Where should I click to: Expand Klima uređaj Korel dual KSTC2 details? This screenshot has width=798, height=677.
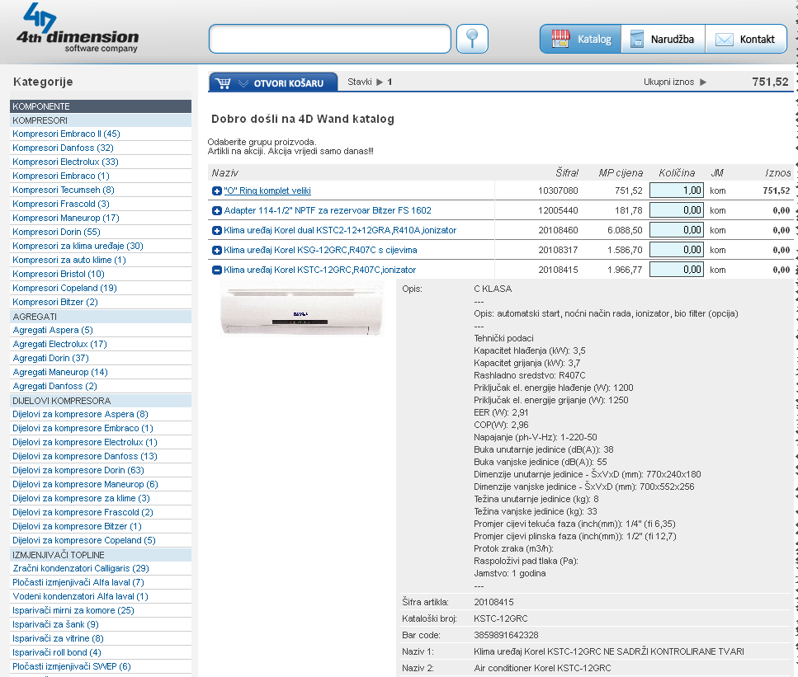pyautogui.click(x=217, y=231)
